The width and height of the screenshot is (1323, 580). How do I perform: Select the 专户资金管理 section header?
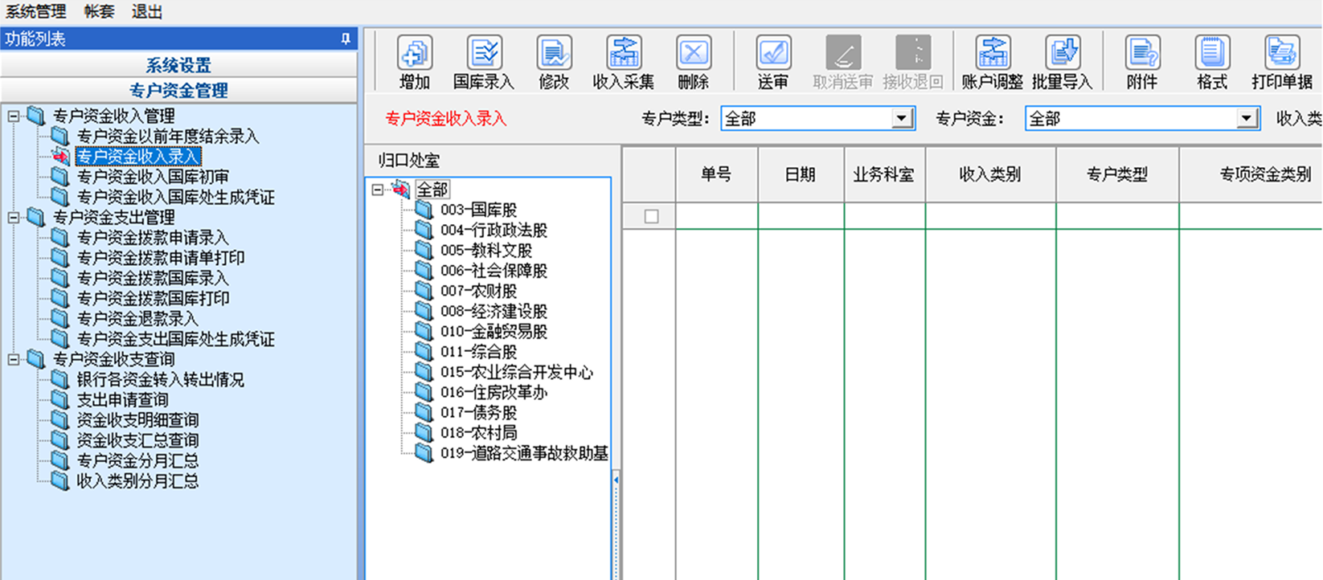point(178,90)
